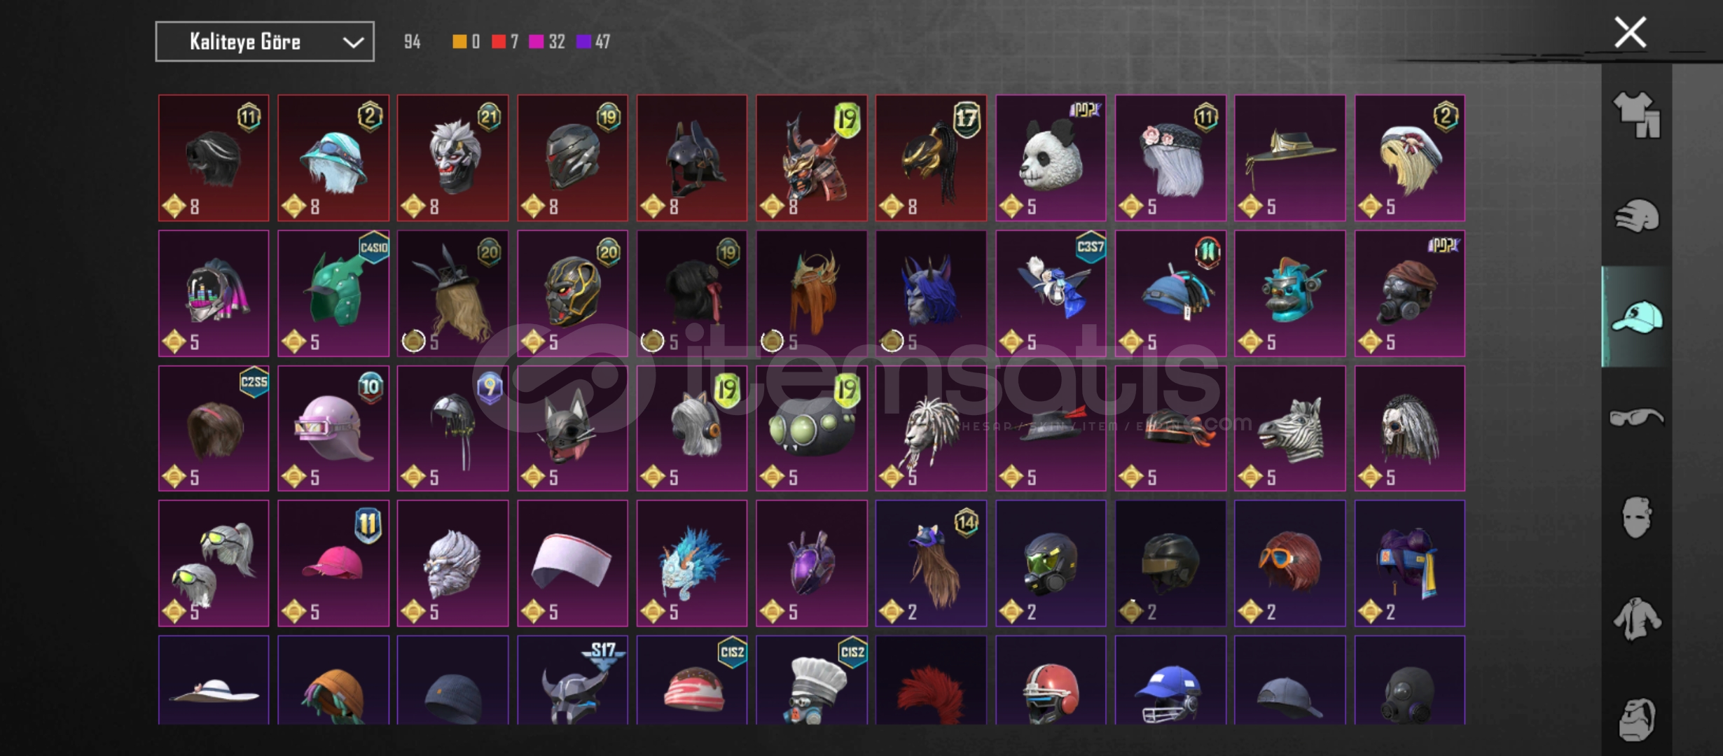
Task: Open the backpack category icon
Action: [x=1637, y=719]
